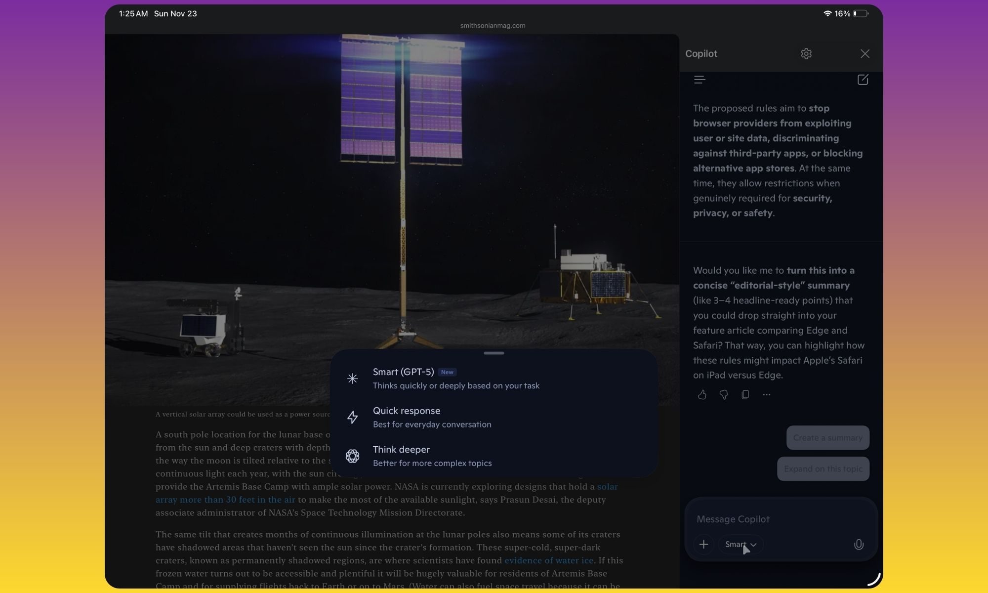
Task: Click the Expand on this topic suggestion
Action: point(823,468)
